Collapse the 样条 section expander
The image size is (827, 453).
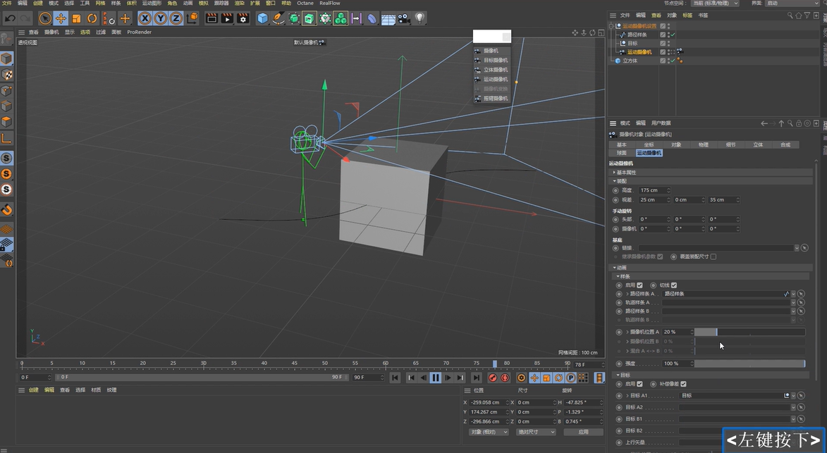(x=617, y=275)
